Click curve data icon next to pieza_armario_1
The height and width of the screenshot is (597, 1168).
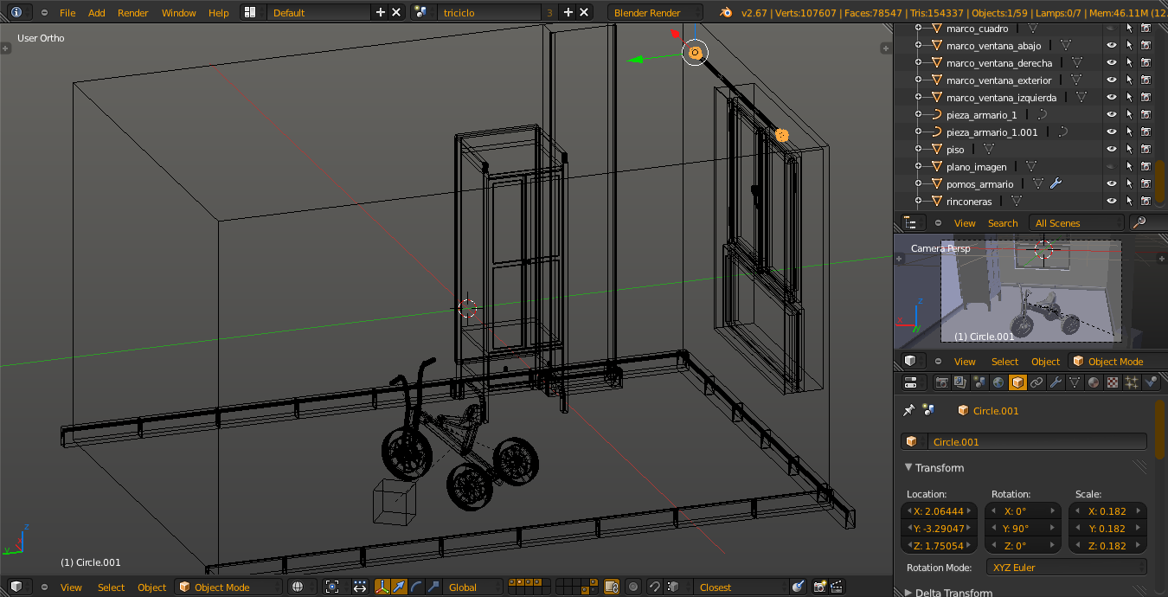[x=1042, y=114]
